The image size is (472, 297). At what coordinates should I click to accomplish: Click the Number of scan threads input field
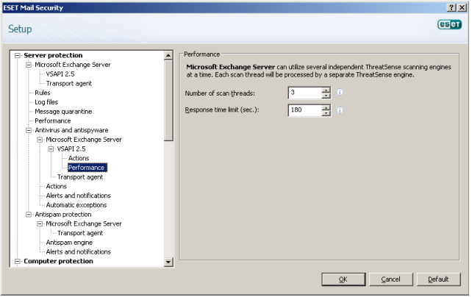[305, 93]
